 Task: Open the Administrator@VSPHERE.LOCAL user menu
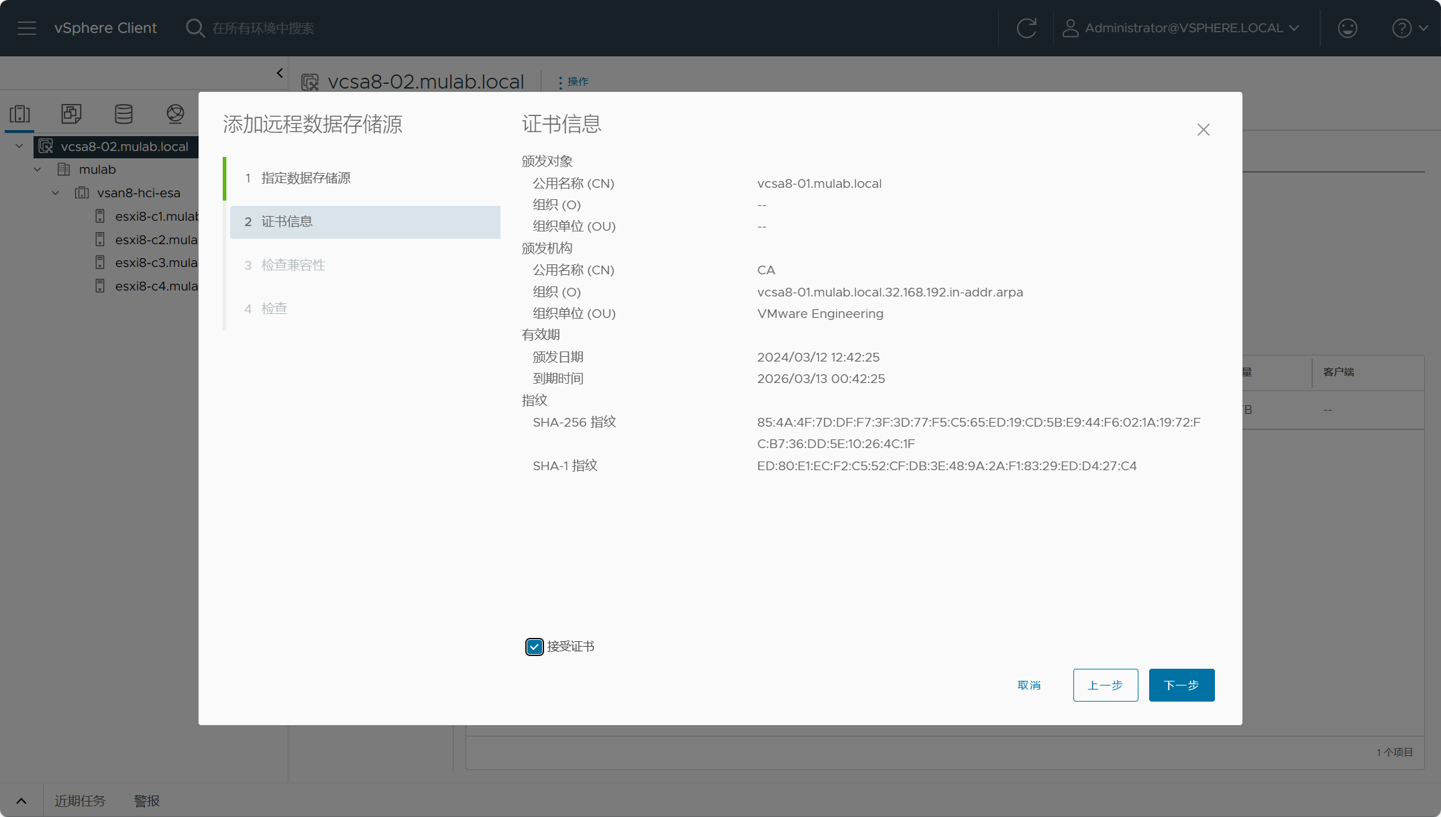(1181, 28)
